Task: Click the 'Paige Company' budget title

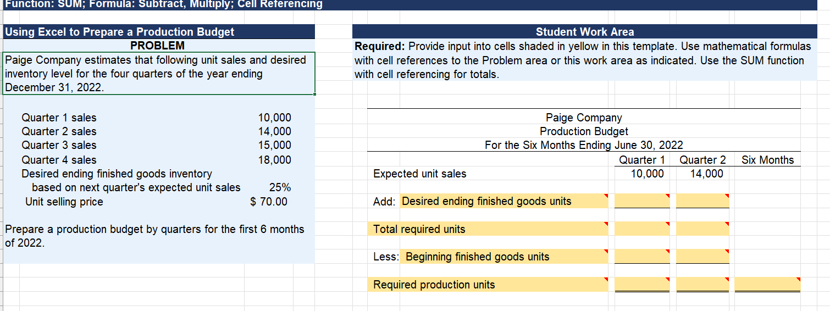Action: point(584,118)
